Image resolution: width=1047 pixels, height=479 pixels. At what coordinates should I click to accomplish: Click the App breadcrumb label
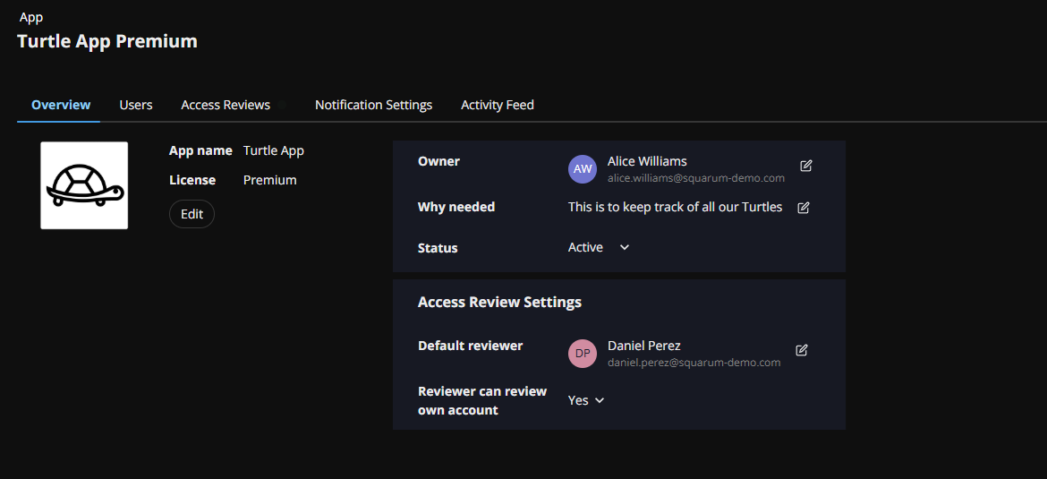(x=31, y=17)
